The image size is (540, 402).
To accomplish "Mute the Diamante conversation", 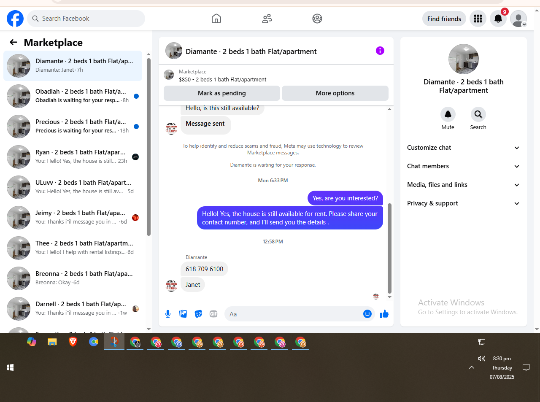I will 448,114.
